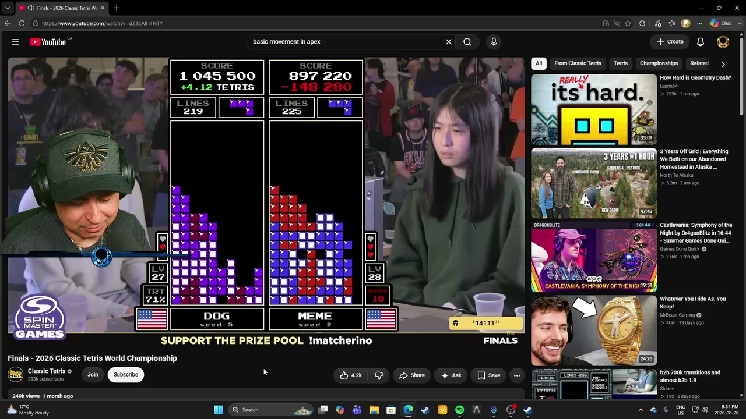Share the video via Share button
Viewport: 746px width, 419px height.
click(x=412, y=375)
